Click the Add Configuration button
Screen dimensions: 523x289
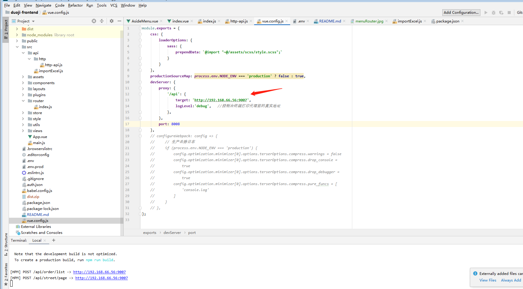coord(461,13)
